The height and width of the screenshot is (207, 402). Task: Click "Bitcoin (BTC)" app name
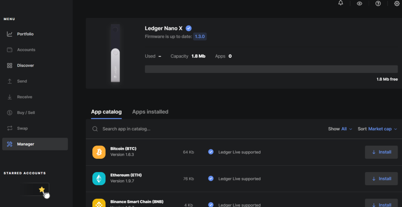pos(123,148)
